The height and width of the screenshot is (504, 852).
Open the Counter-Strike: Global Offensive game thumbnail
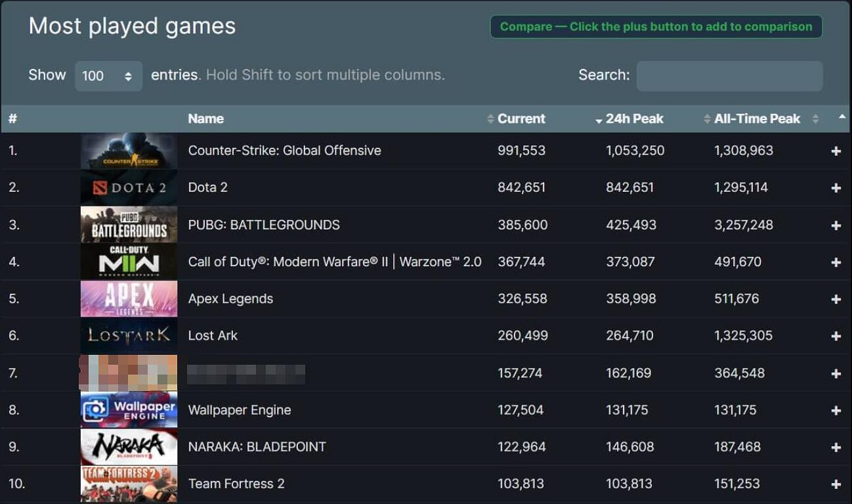[x=129, y=150]
